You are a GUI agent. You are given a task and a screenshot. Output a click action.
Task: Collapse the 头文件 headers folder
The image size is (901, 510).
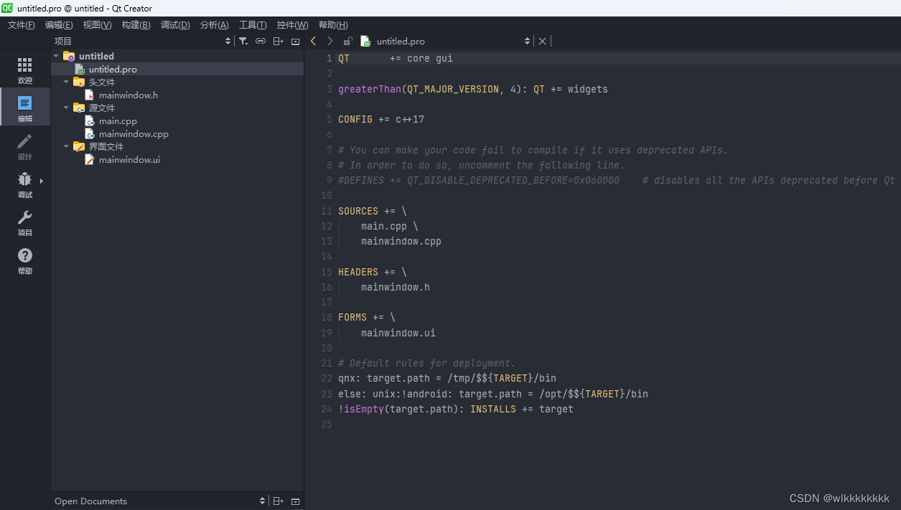pos(66,82)
